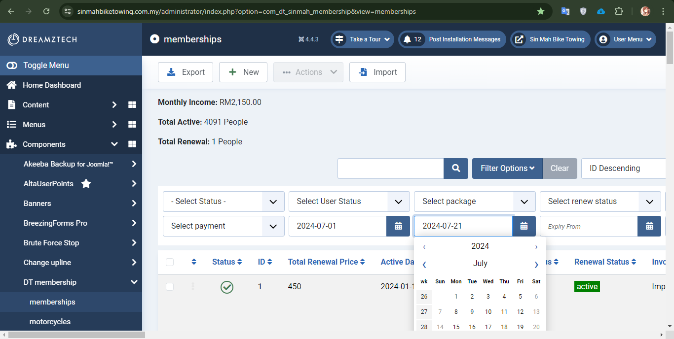Image resolution: width=674 pixels, height=339 pixels.
Task: Click the Chrome profile avatar
Action: click(645, 11)
